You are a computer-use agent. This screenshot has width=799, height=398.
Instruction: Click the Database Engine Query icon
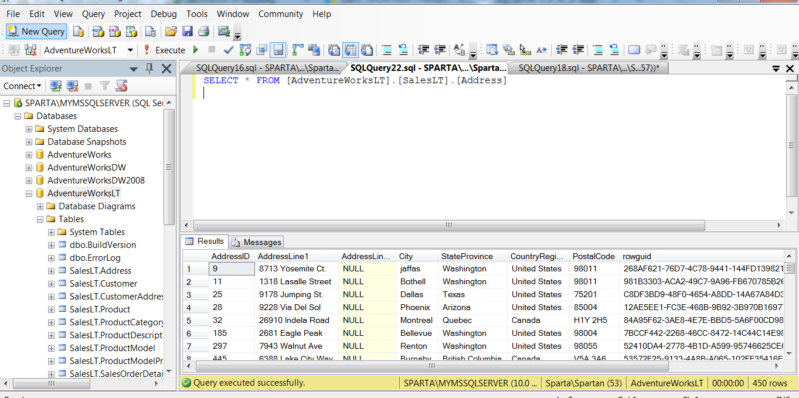(x=78, y=32)
